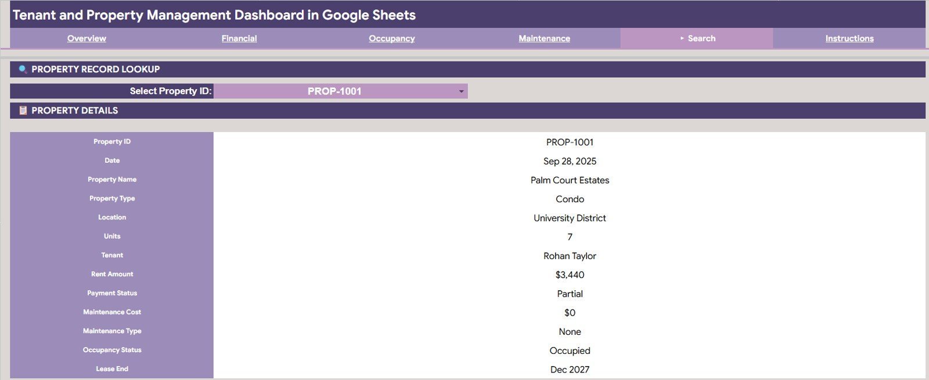Click the Date row label
Screen dimensions: 929x380
pyautogui.click(x=112, y=160)
